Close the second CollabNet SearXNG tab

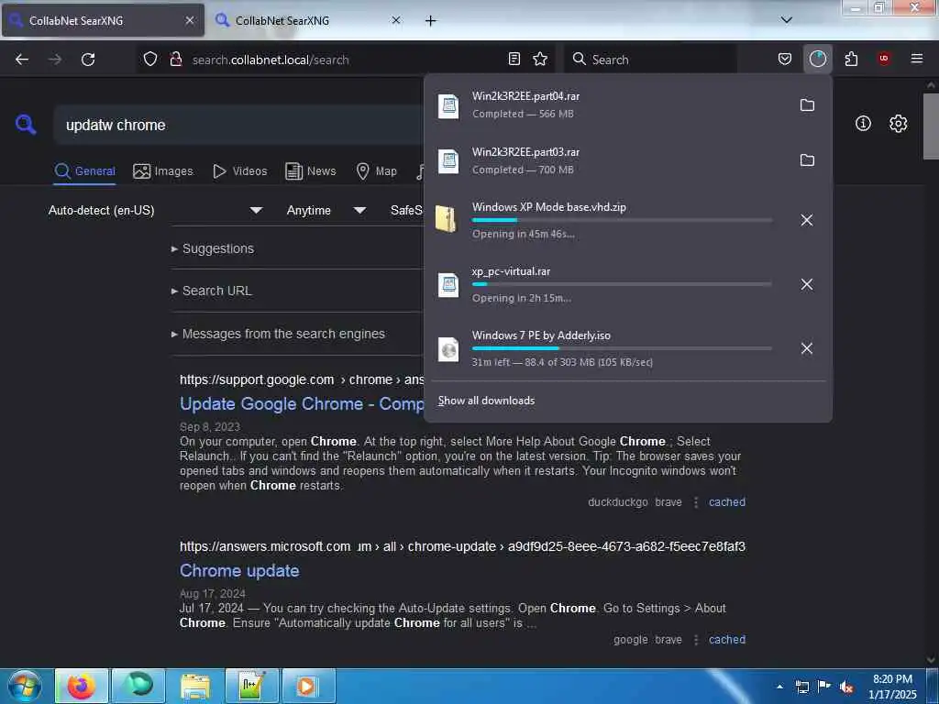pyautogui.click(x=396, y=20)
